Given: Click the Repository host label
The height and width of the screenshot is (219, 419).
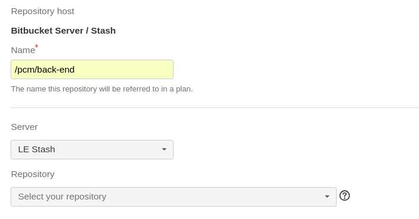Looking at the screenshot, I should pyautogui.click(x=43, y=11).
